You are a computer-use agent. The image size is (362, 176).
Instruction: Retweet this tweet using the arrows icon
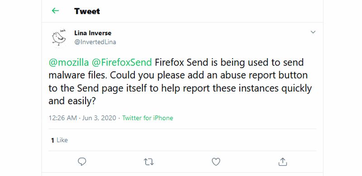click(x=149, y=162)
